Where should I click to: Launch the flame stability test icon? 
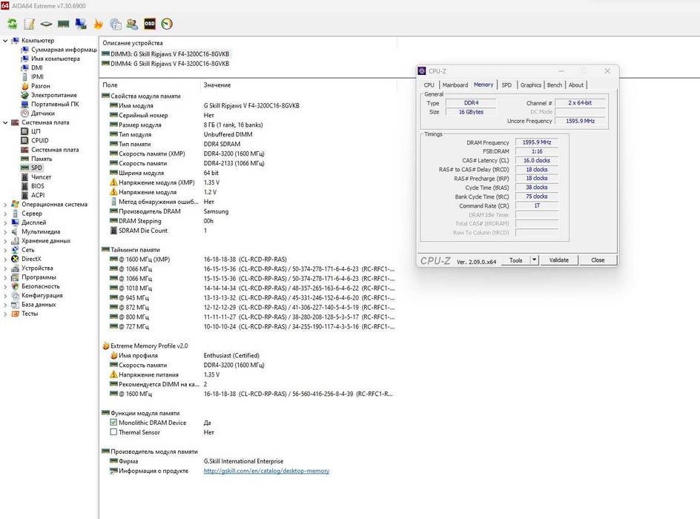tap(98, 24)
